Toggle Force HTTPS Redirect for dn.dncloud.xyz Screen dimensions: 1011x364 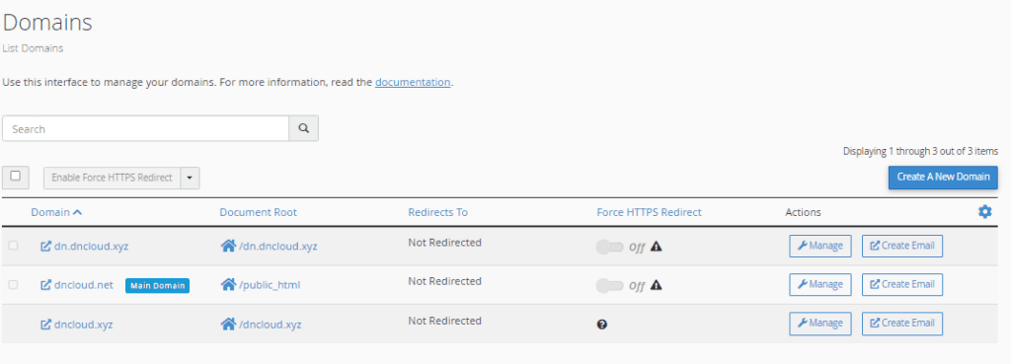pos(610,247)
